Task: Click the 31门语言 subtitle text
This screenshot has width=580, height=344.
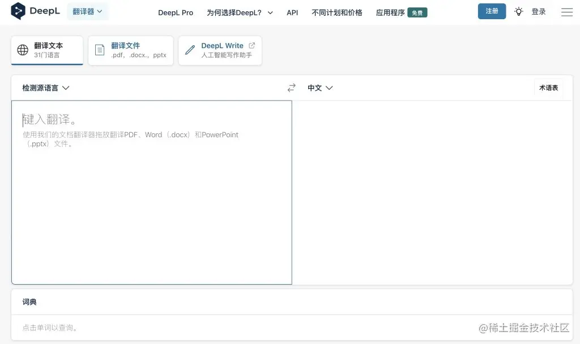Action: (46, 55)
